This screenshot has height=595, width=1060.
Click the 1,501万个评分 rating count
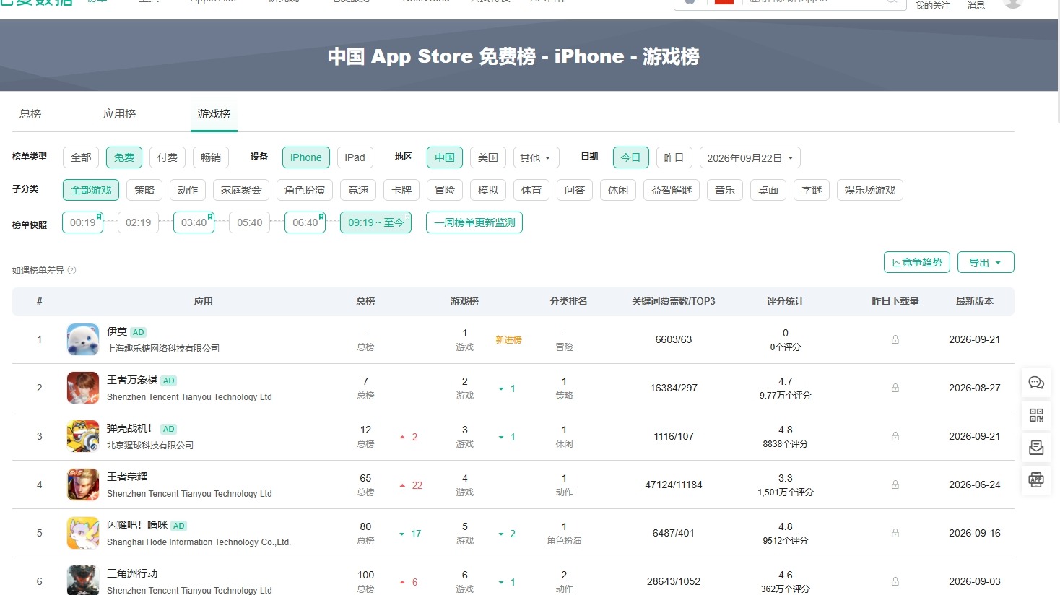[786, 492]
